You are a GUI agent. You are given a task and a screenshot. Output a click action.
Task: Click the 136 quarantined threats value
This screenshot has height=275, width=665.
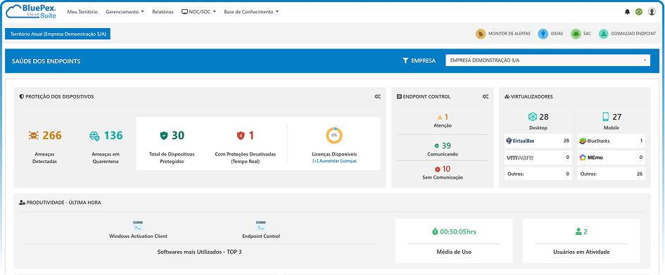pos(113,136)
